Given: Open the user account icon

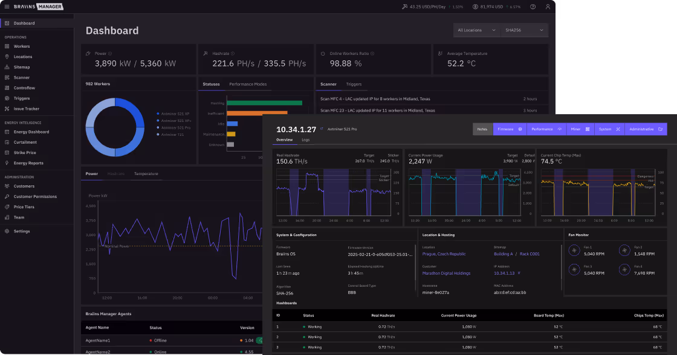Looking at the screenshot, I should click(548, 7).
